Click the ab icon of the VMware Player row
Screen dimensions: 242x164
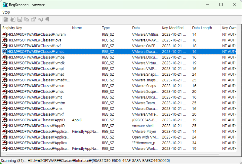[4, 131]
